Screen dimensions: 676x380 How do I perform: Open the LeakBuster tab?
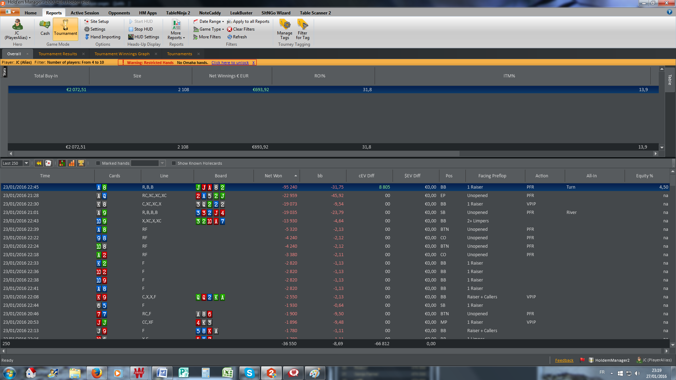(241, 13)
